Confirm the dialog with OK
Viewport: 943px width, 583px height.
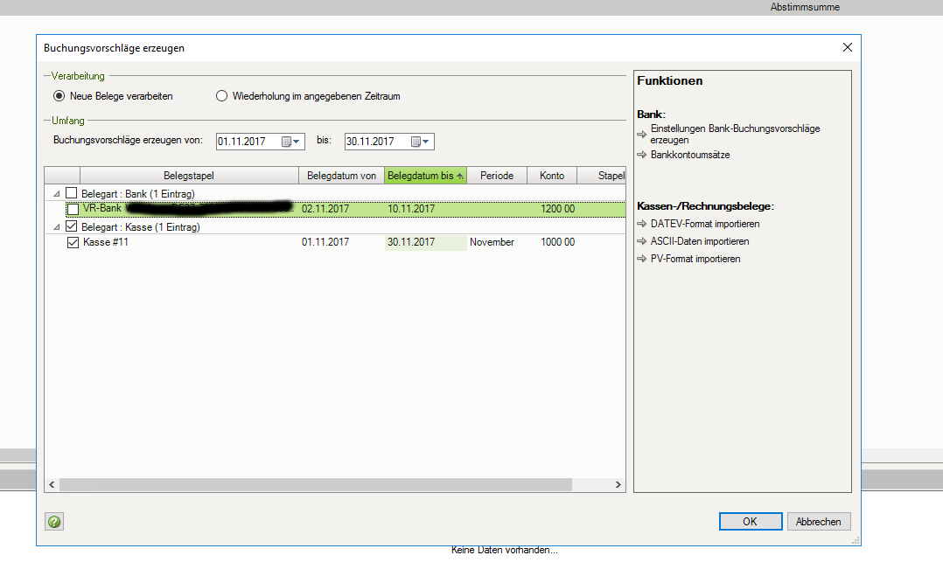point(750,521)
